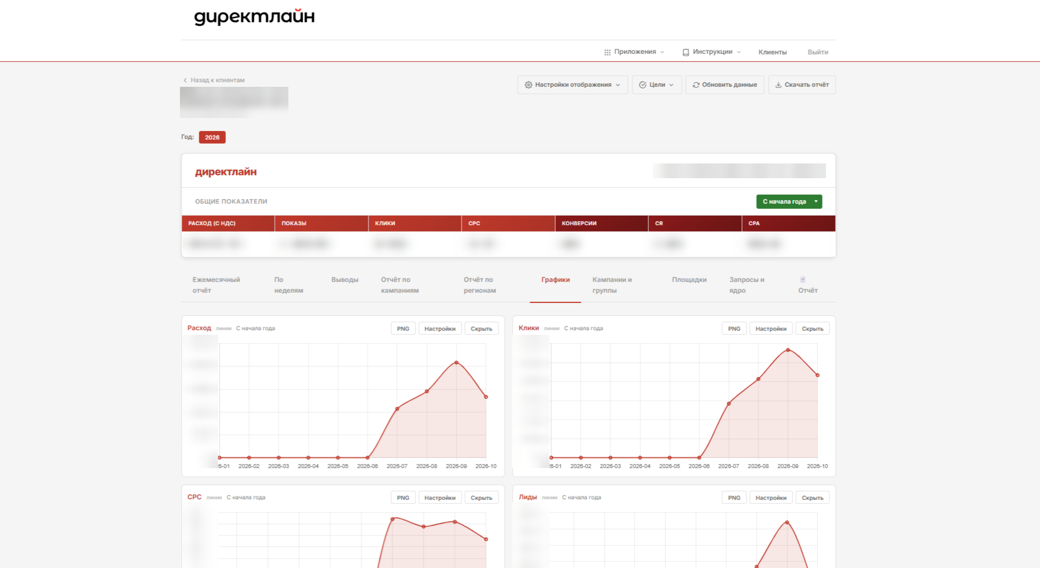Viewport: 1040px width, 568px height.
Task: Open Настройки for the Клики chart
Action: [771, 329]
